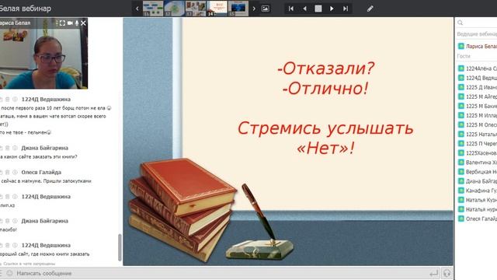Image resolution: width=497 pixels, height=280 pixels.
Task: Select guest '1225 П Череп' in participants list
Action: click(478, 143)
